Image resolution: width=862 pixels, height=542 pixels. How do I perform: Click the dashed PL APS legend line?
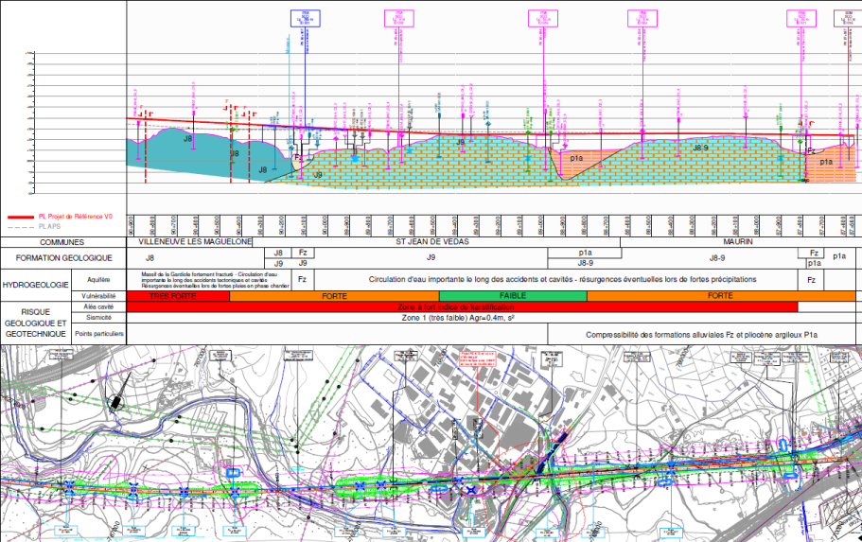coord(19,227)
